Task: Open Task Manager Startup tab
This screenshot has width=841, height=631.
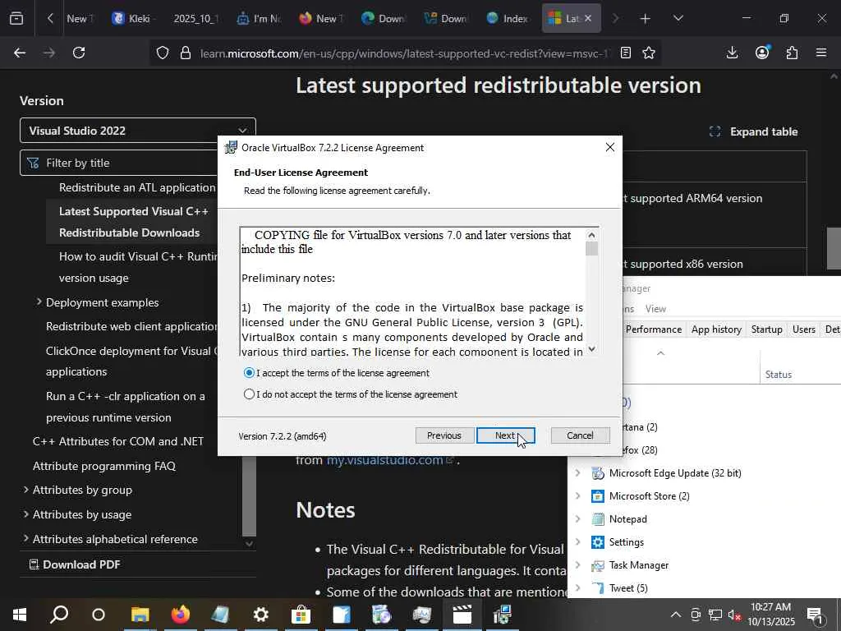Action: pos(766,329)
